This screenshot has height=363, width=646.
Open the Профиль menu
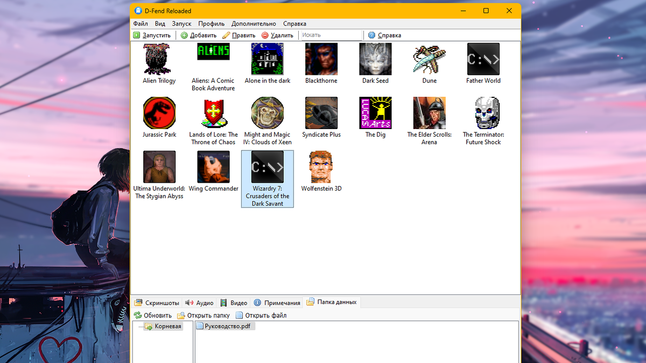(x=211, y=24)
